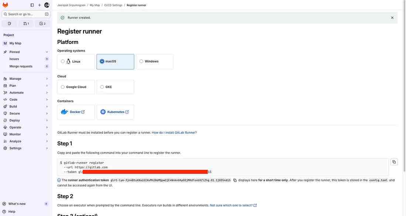Open My Map project in sidebar
406x216 pixels.
point(26,43)
